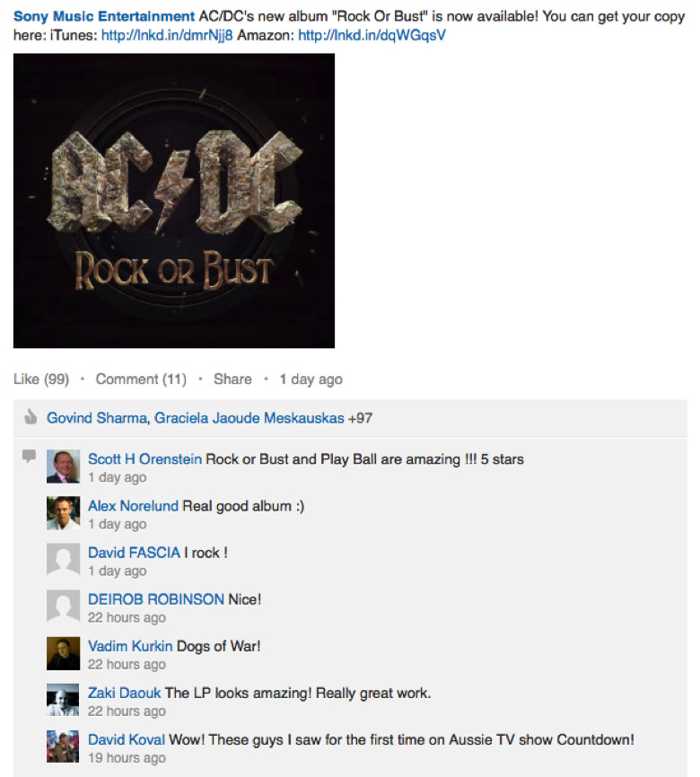Like the Sony Music post
This screenshot has height=777, width=700.
pyautogui.click(x=41, y=380)
